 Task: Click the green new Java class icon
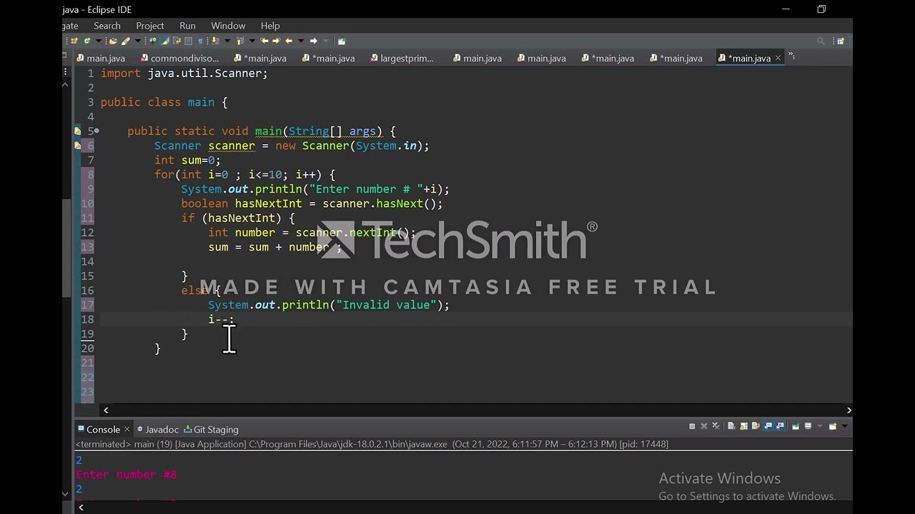pyautogui.click(x=87, y=41)
